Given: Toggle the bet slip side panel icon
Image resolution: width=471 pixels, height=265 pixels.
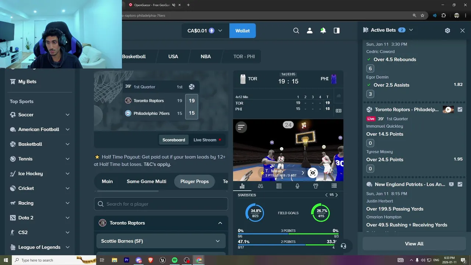Looking at the screenshot, I should click(x=337, y=31).
